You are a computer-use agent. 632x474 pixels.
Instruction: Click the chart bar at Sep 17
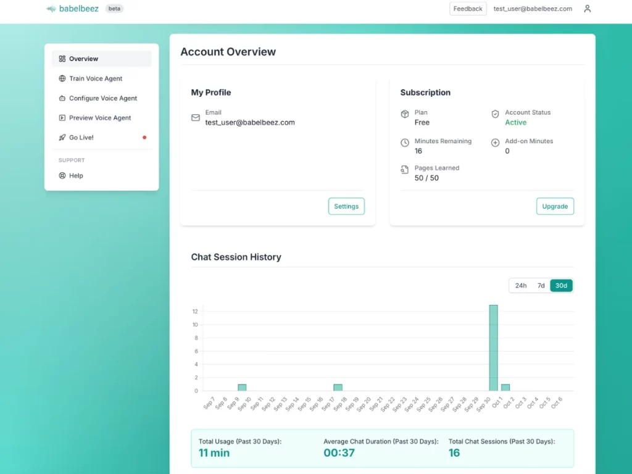[x=338, y=388]
